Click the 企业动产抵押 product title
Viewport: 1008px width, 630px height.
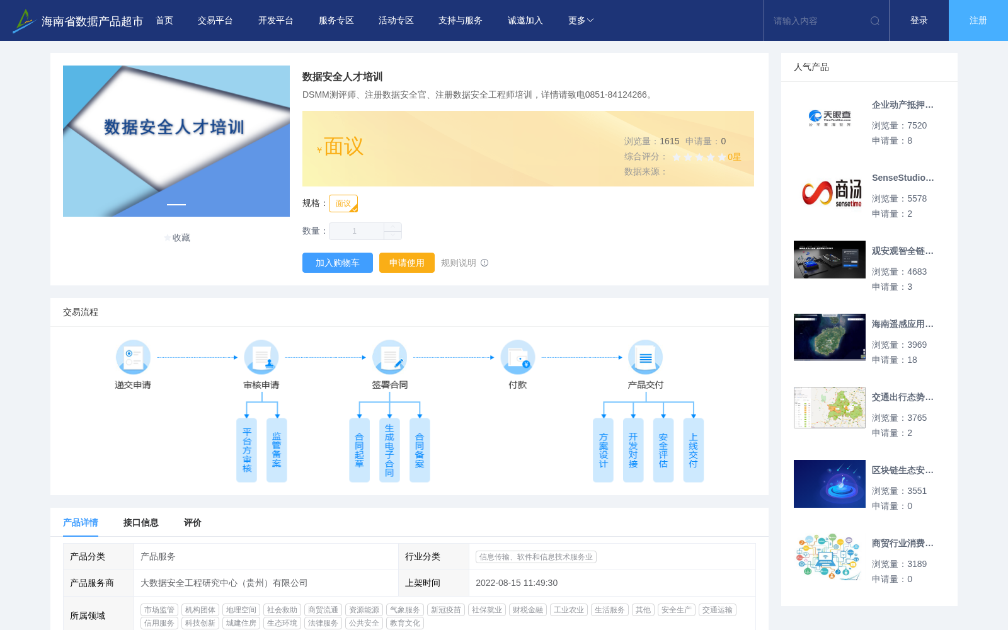pos(903,105)
